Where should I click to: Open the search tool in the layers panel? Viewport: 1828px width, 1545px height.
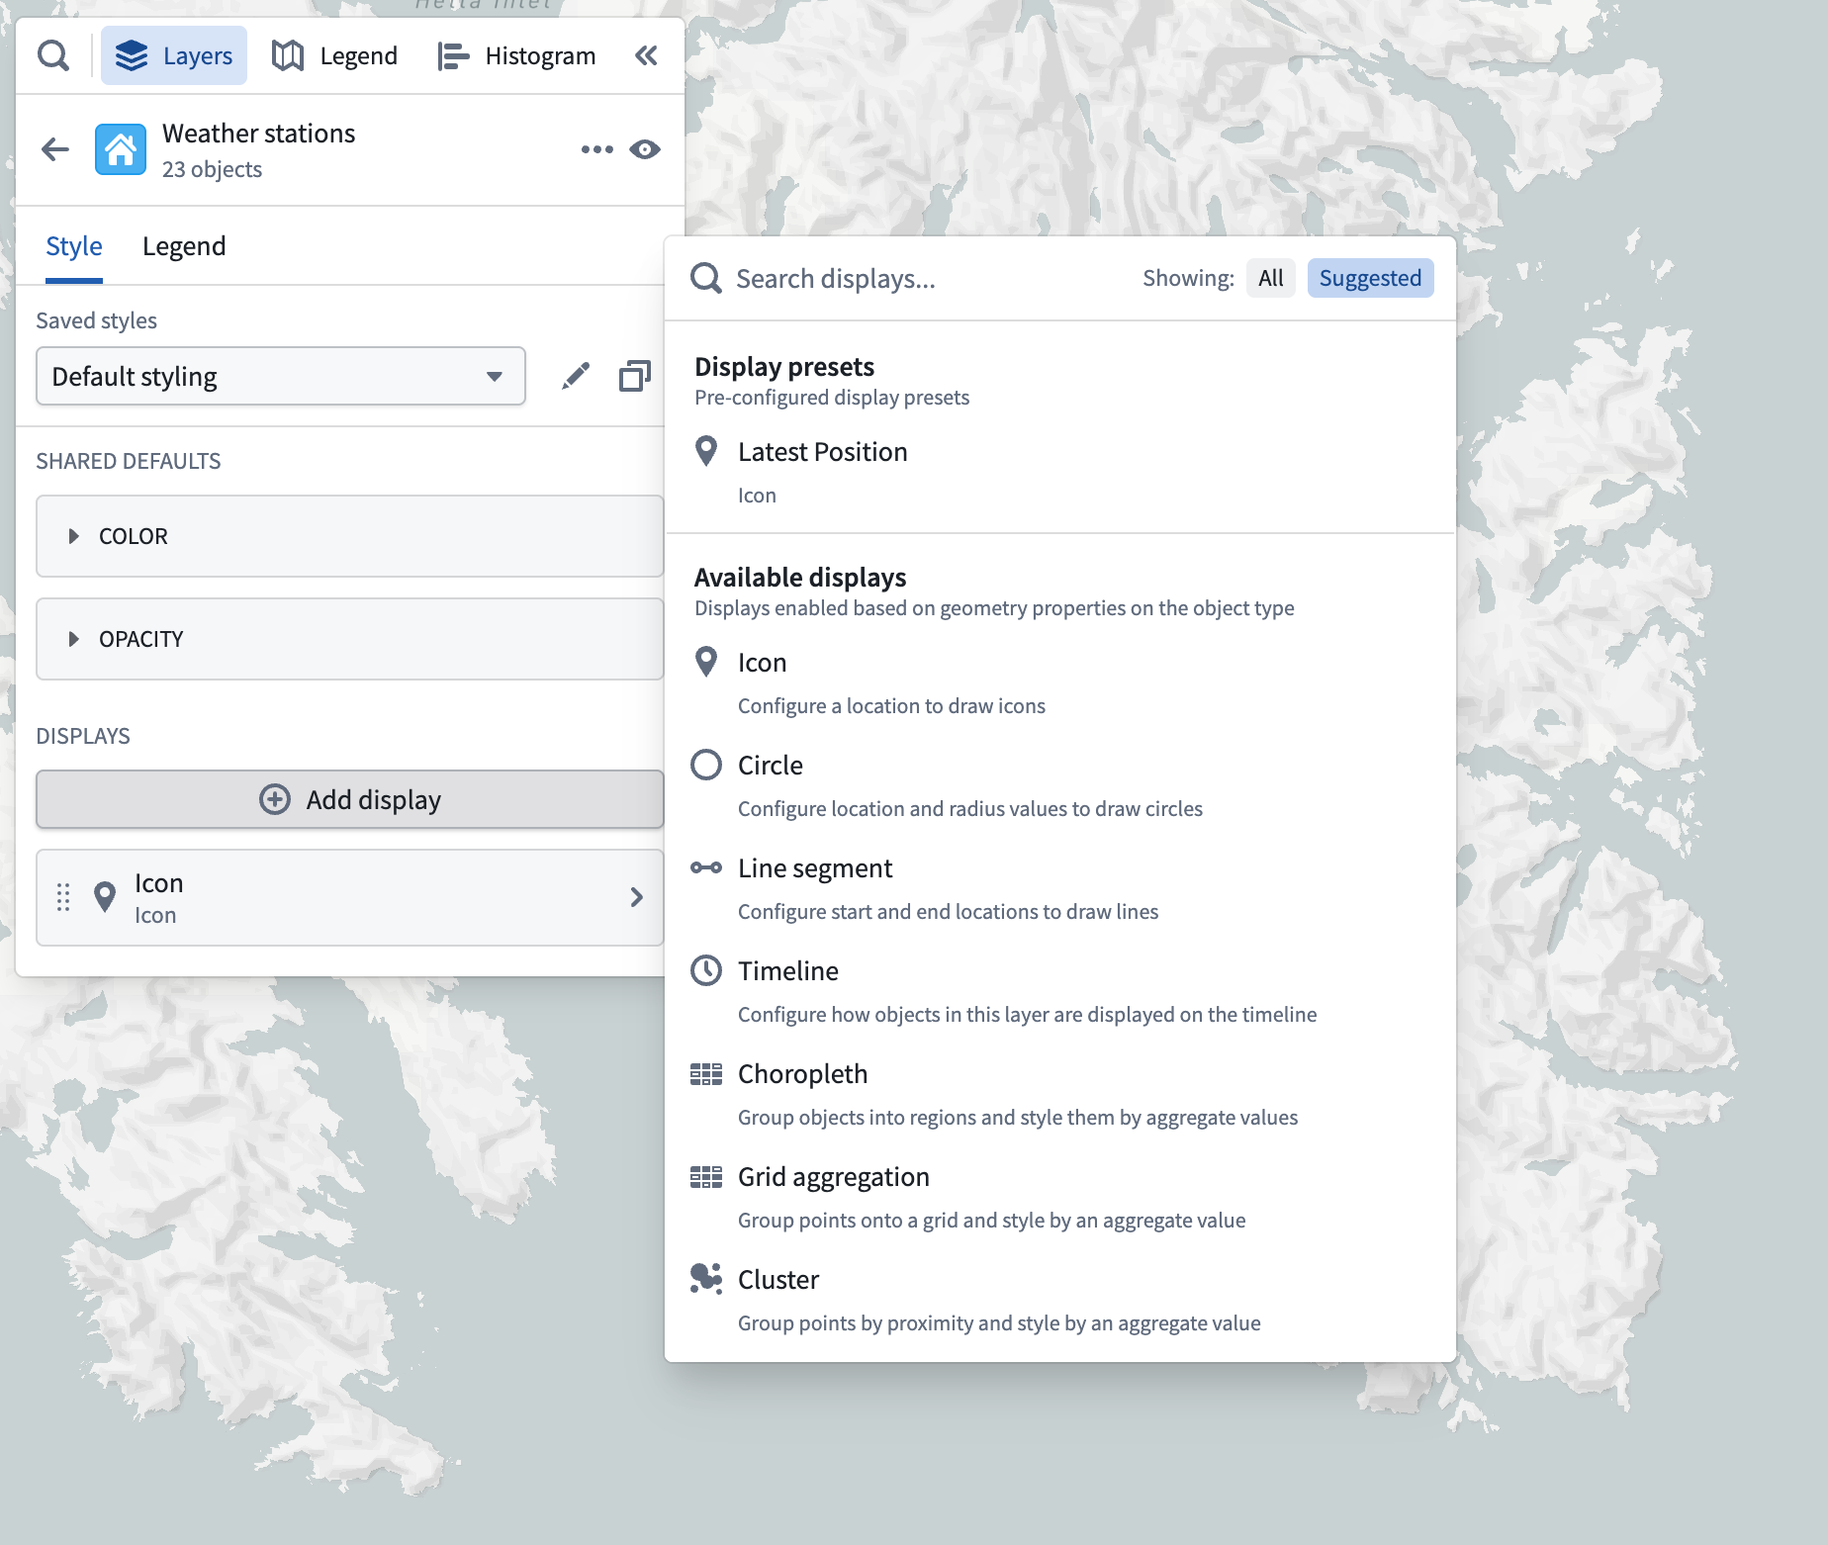click(53, 55)
